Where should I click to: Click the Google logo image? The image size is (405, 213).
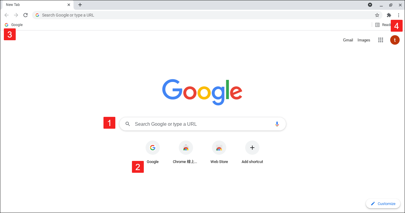[202, 92]
